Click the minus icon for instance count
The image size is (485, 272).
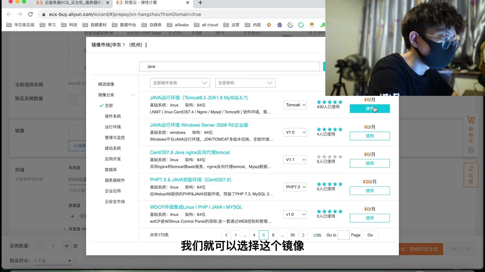click(x=40, y=246)
